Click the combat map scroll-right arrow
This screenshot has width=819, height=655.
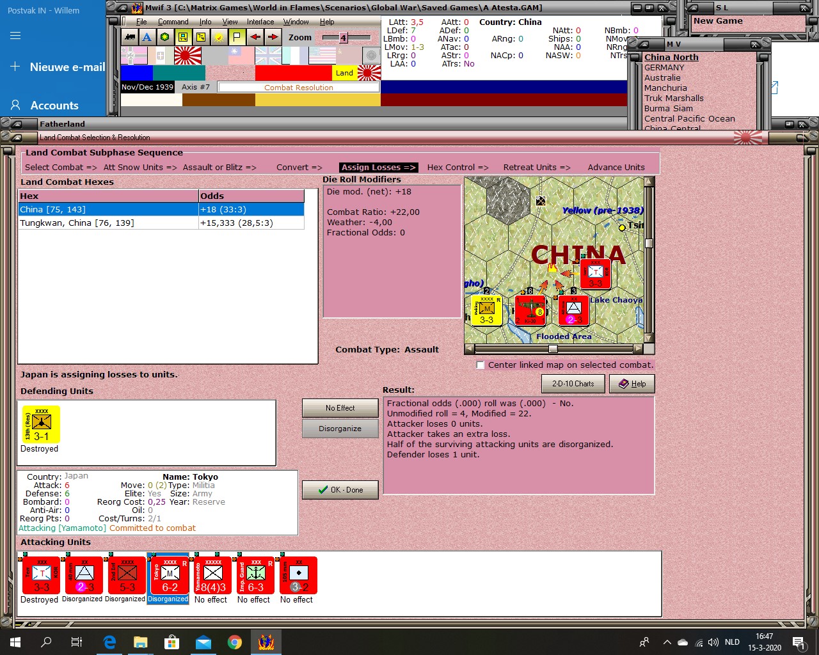point(638,349)
